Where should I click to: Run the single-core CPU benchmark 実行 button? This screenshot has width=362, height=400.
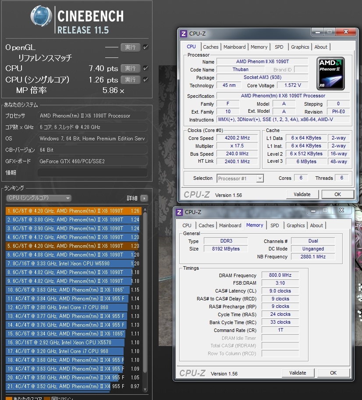pyautogui.click(x=130, y=80)
